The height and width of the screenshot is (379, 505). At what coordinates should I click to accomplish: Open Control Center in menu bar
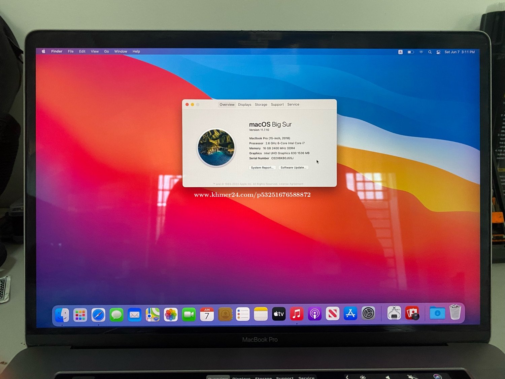438,52
